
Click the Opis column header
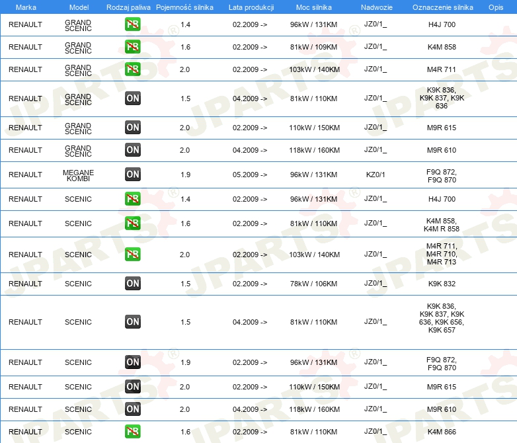click(x=496, y=7)
